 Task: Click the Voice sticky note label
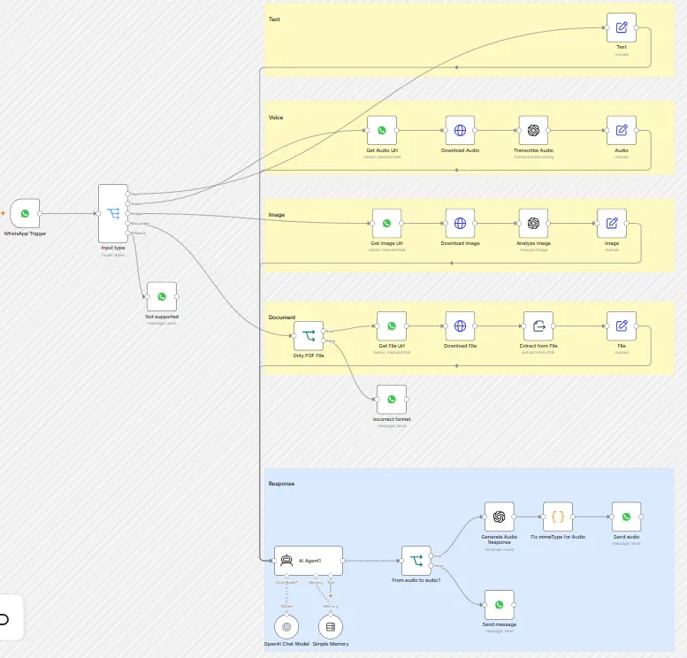pos(276,118)
